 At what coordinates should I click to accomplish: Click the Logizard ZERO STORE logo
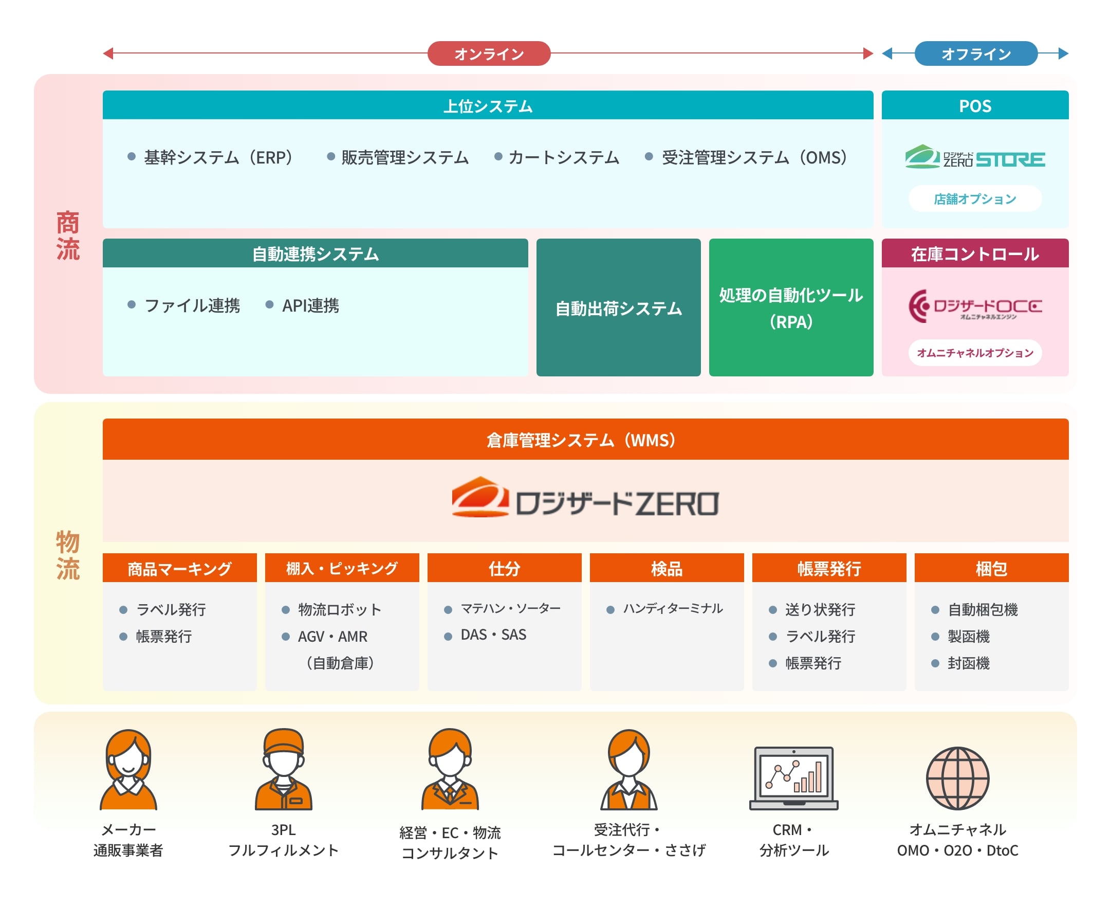pyautogui.click(x=974, y=156)
